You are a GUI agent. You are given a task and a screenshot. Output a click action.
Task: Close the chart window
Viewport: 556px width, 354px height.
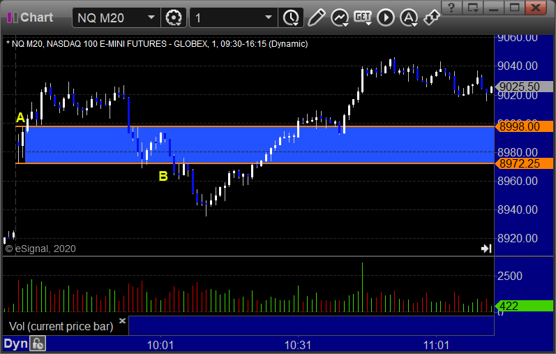pos(536,8)
